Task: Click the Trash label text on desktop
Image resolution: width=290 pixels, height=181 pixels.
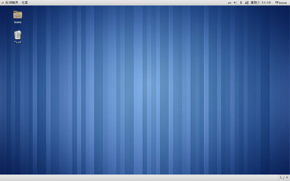Action: [18, 42]
